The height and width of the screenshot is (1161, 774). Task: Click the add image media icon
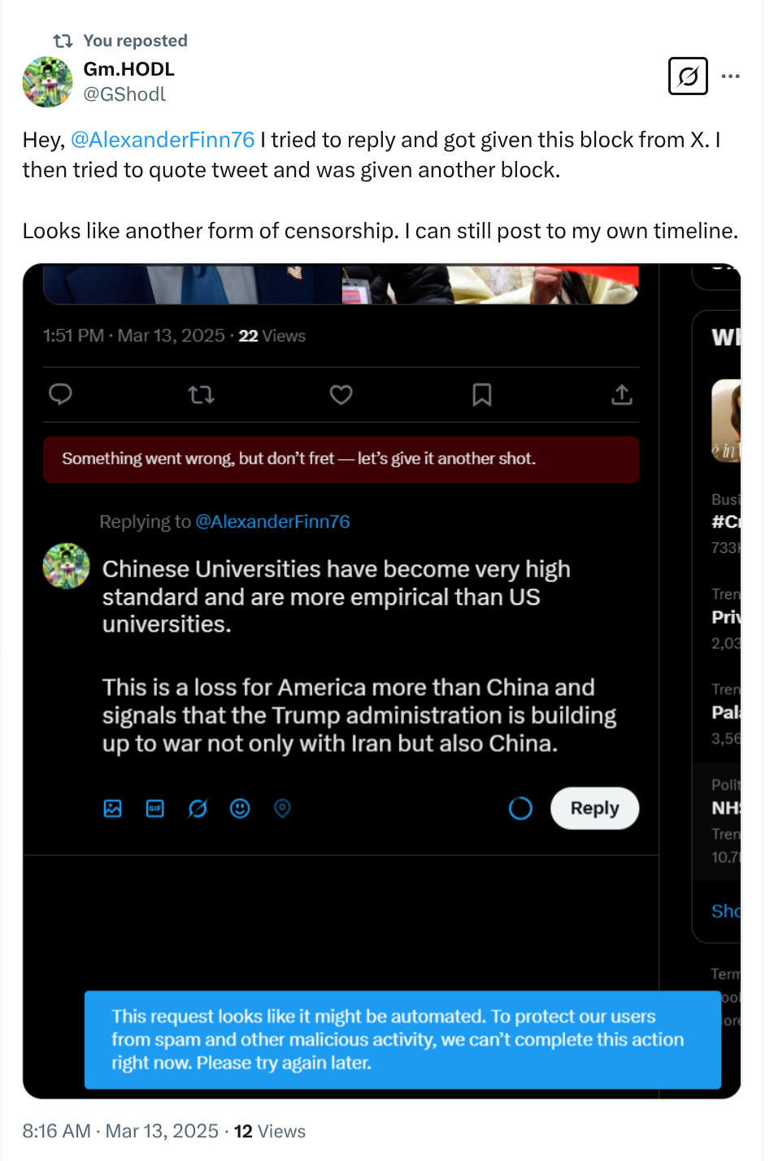113,808
